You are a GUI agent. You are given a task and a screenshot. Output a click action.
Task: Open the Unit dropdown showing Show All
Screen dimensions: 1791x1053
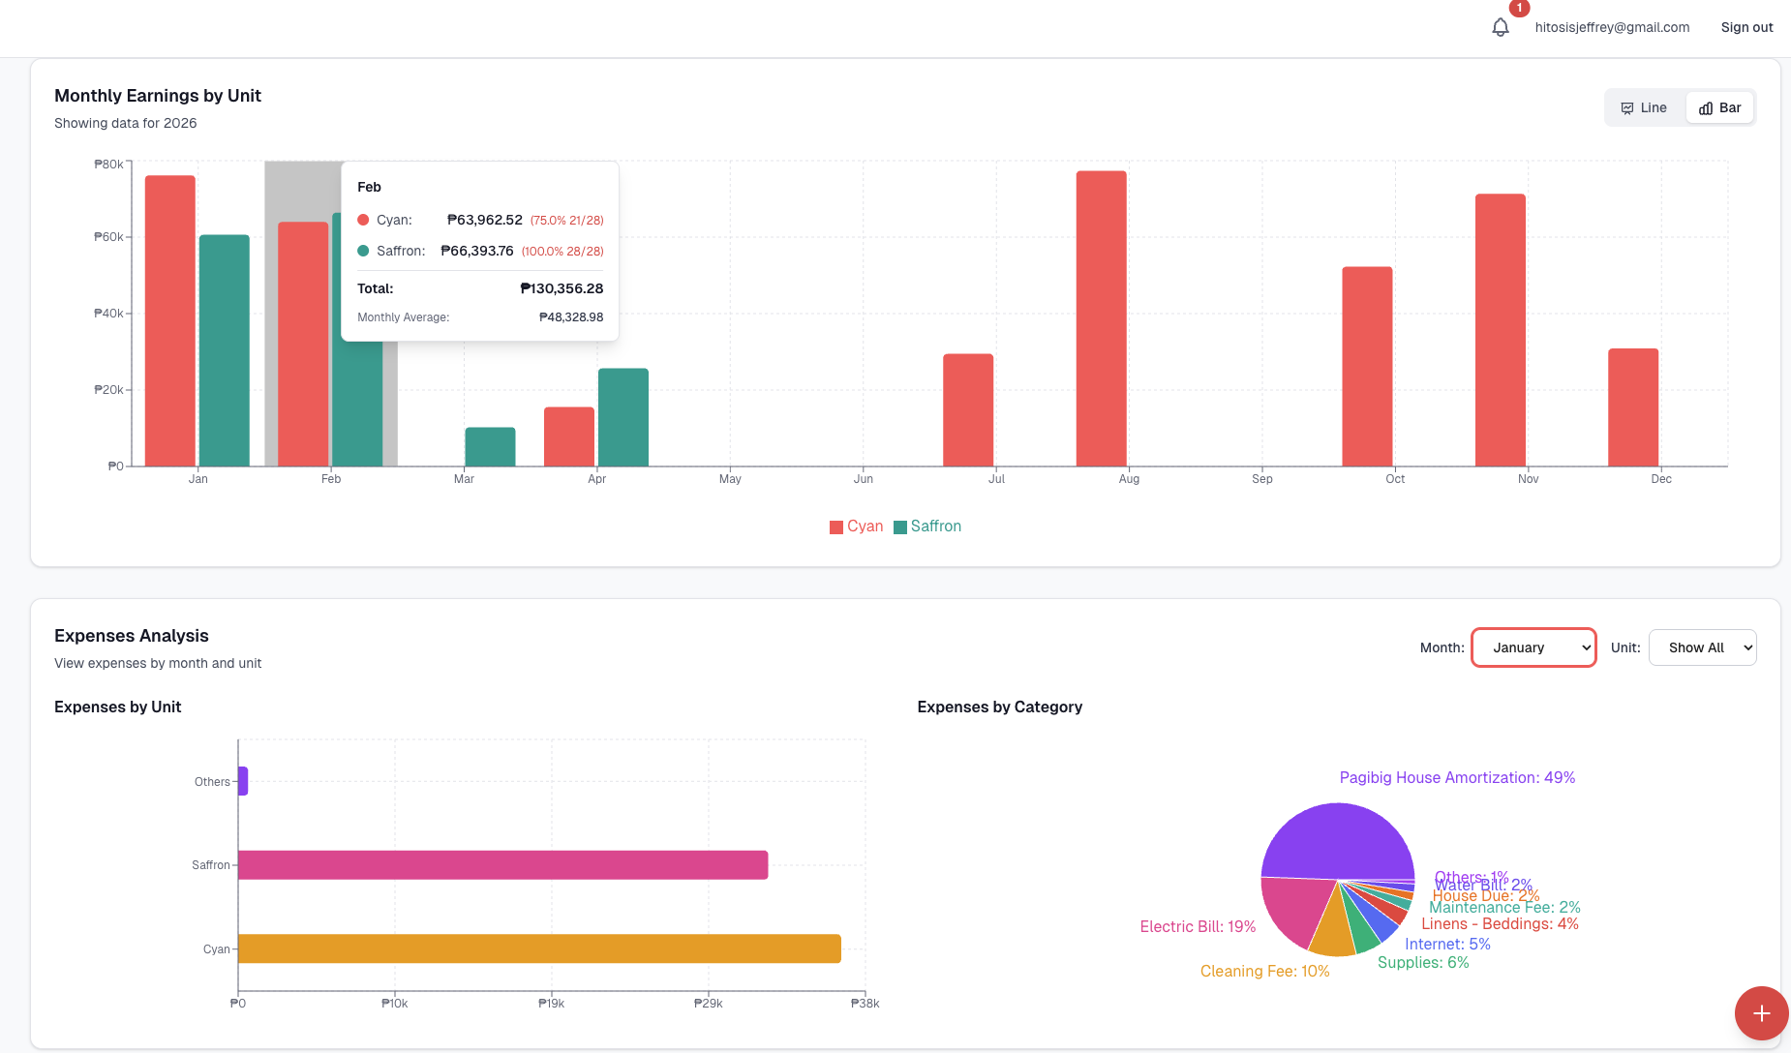click(x=1702, y=647)
